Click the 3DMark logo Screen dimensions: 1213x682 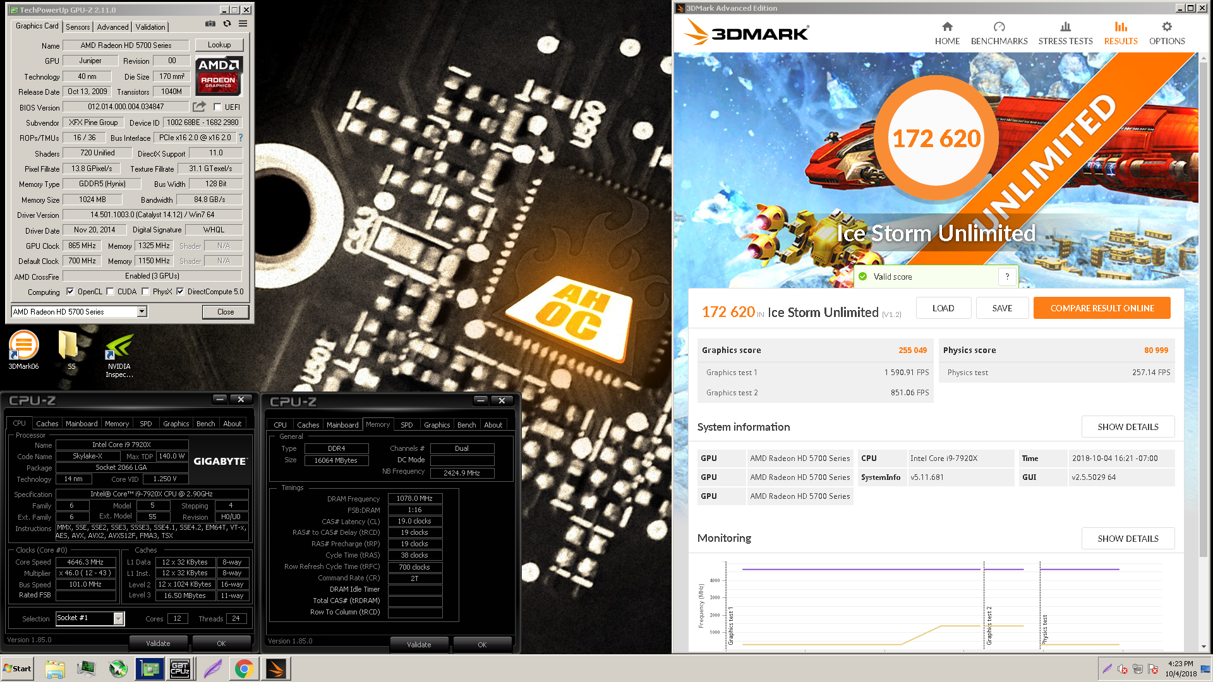[747, 32]
